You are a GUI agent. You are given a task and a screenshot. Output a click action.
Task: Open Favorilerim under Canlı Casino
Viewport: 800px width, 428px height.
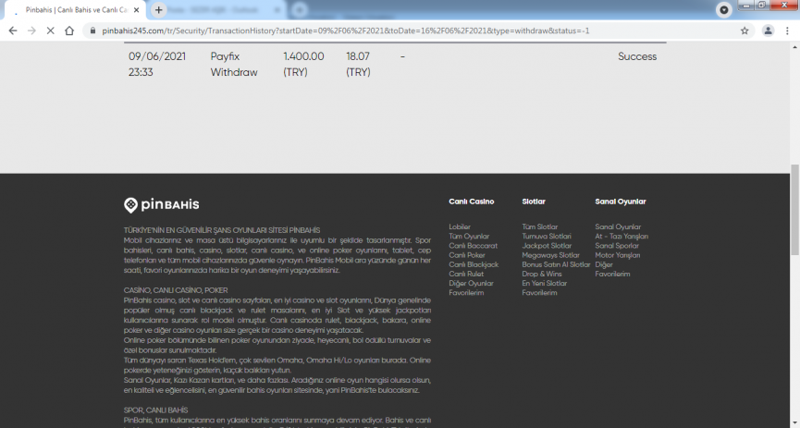click(x=466, y=293)
